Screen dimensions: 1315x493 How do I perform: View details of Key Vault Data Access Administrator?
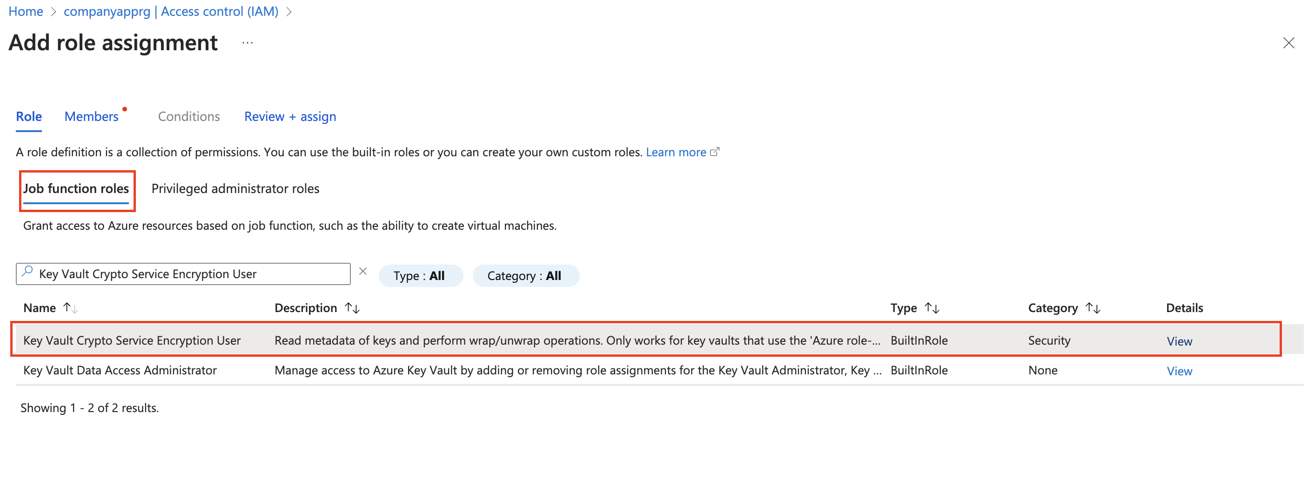click(x=1179, y=371)
